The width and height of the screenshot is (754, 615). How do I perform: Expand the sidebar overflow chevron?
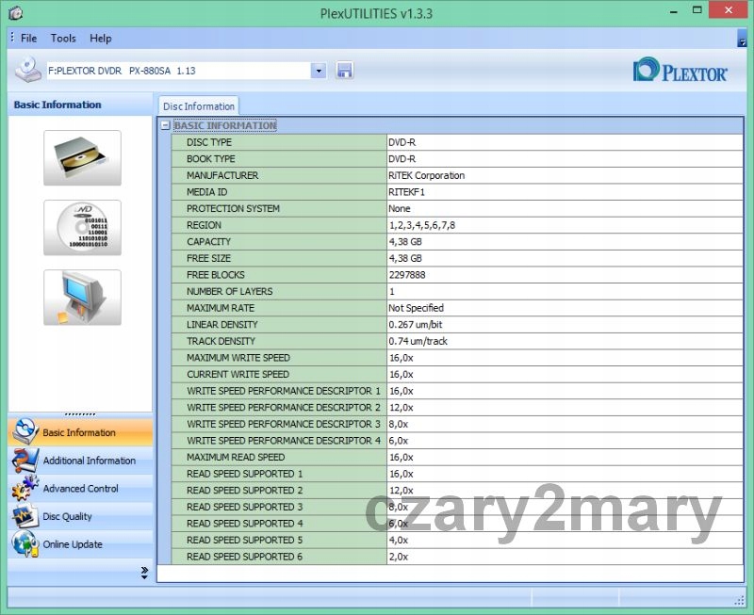click(x=144, y=572)
